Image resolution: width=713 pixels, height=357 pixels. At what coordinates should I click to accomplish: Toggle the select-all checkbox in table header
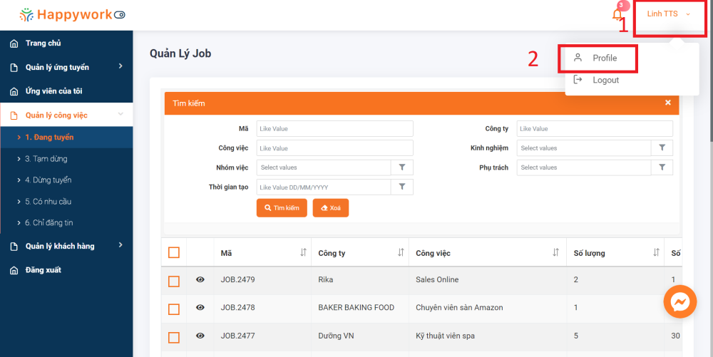point(174,252)
